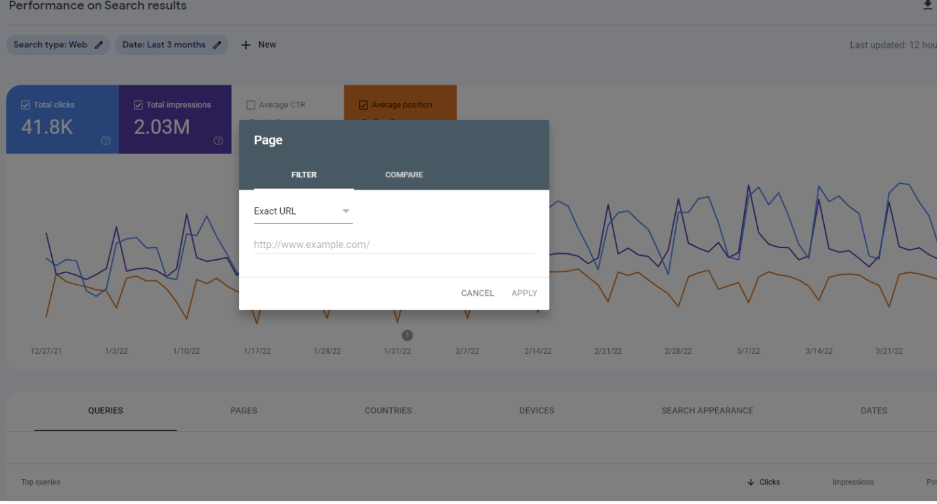Viewport: 937px width, 504px height.
Task: Switch to the Compare tab
Action: [404, 175]
